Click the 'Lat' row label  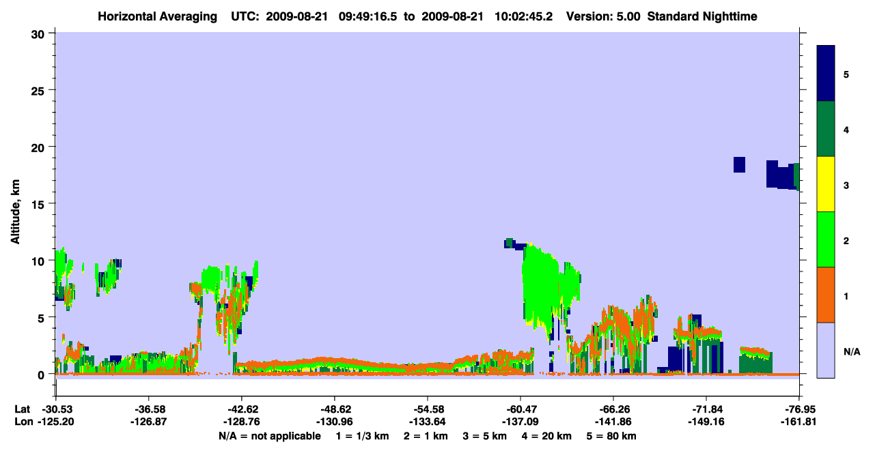click(x=23, y=409)
